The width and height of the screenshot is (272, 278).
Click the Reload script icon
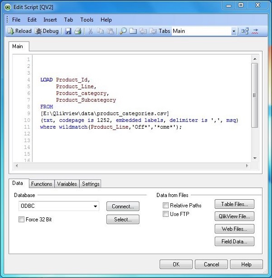(10, 31)
